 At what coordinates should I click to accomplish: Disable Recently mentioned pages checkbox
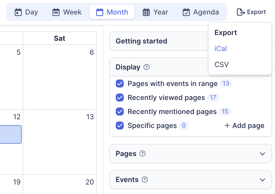120,111
